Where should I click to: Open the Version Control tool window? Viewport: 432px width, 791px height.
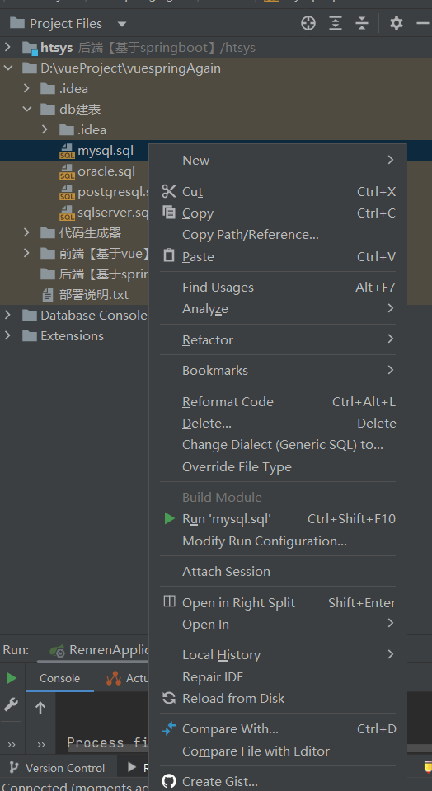point(58,768)
